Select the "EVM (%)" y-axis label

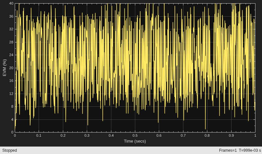click(5, 68)
